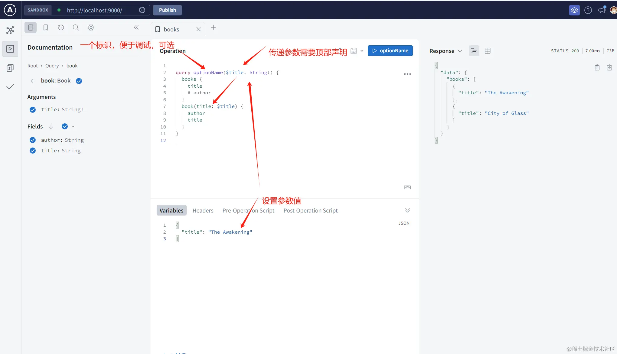Screen dimensions: 617x354
Task: Open the operation history clock icon
Action: (x=61, y=28)
